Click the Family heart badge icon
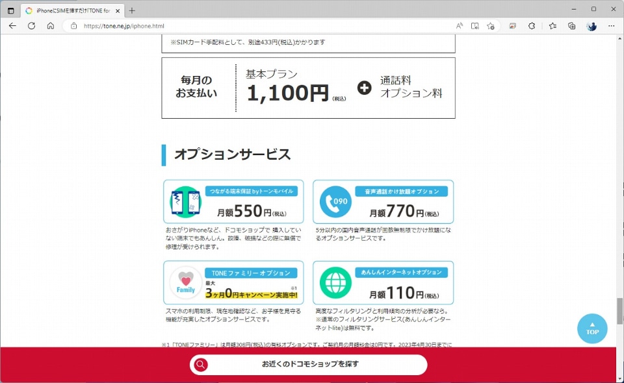This screenshot has width=624, height=383. tap(185, 283)
